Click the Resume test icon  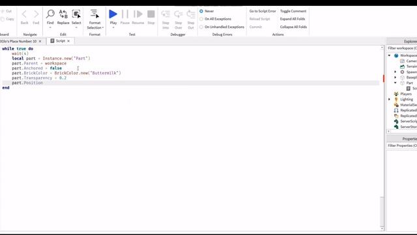[x=138, y=14]
